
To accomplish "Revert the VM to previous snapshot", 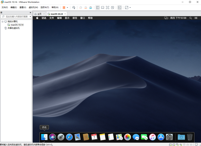I will tap(86, 8).
